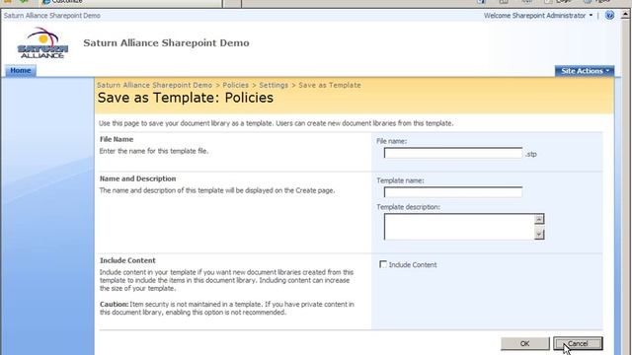Click the 'Caution:' warning text
This screenshot has width=632, height=355.
tap(115, 305)
